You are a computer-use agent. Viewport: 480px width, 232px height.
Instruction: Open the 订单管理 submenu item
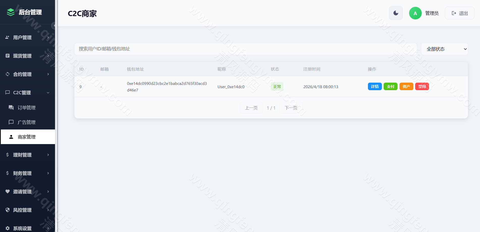point(28,108)
